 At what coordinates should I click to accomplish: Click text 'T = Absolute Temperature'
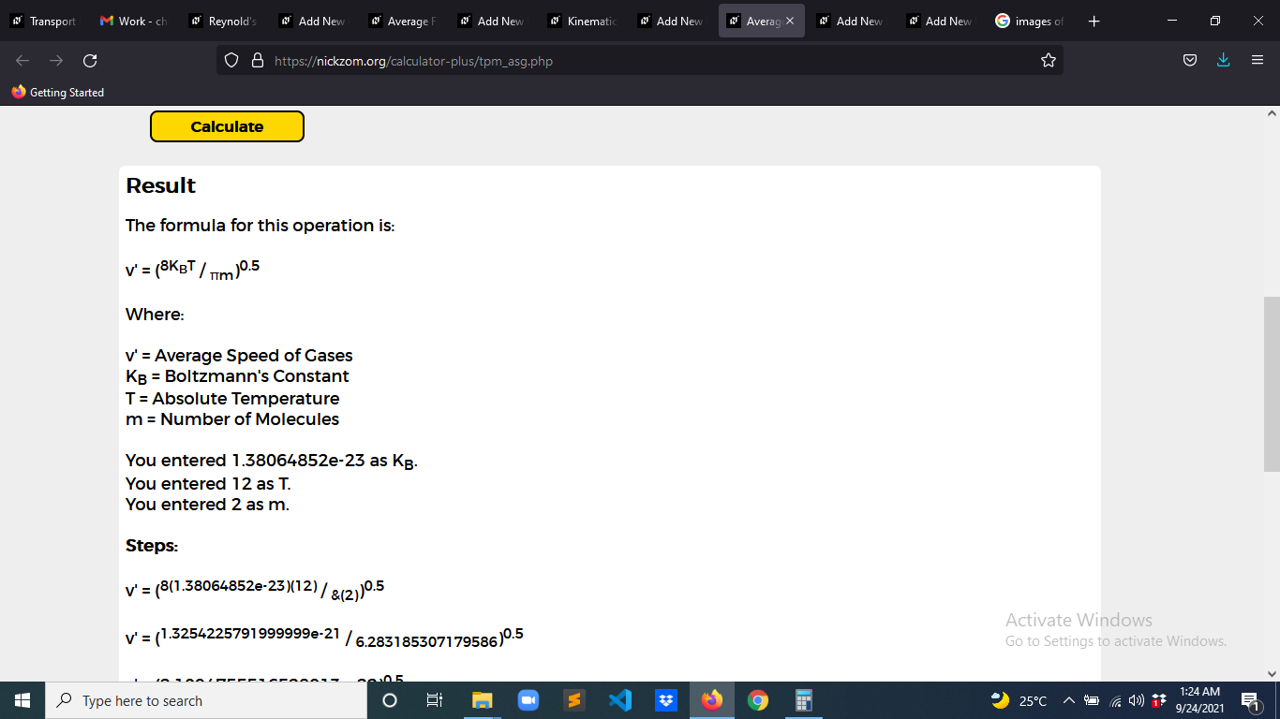tap(232, 399)
